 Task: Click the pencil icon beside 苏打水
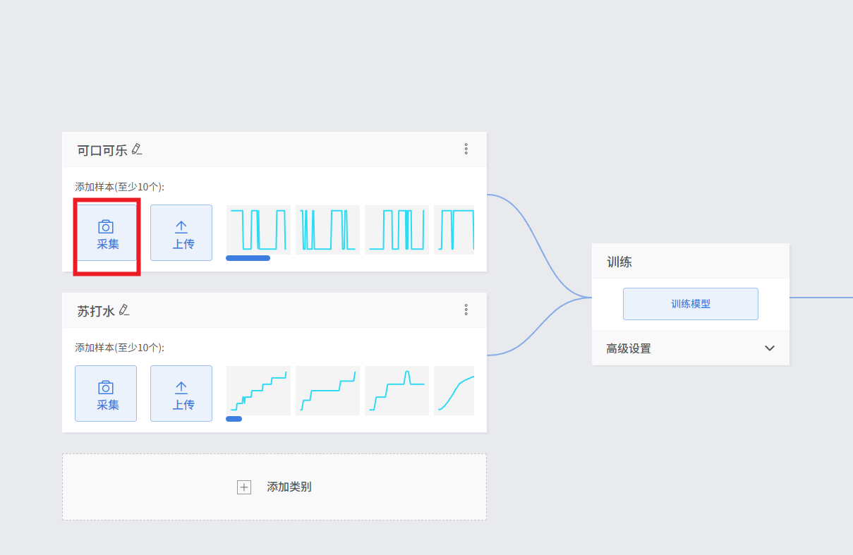pos(124,310)
